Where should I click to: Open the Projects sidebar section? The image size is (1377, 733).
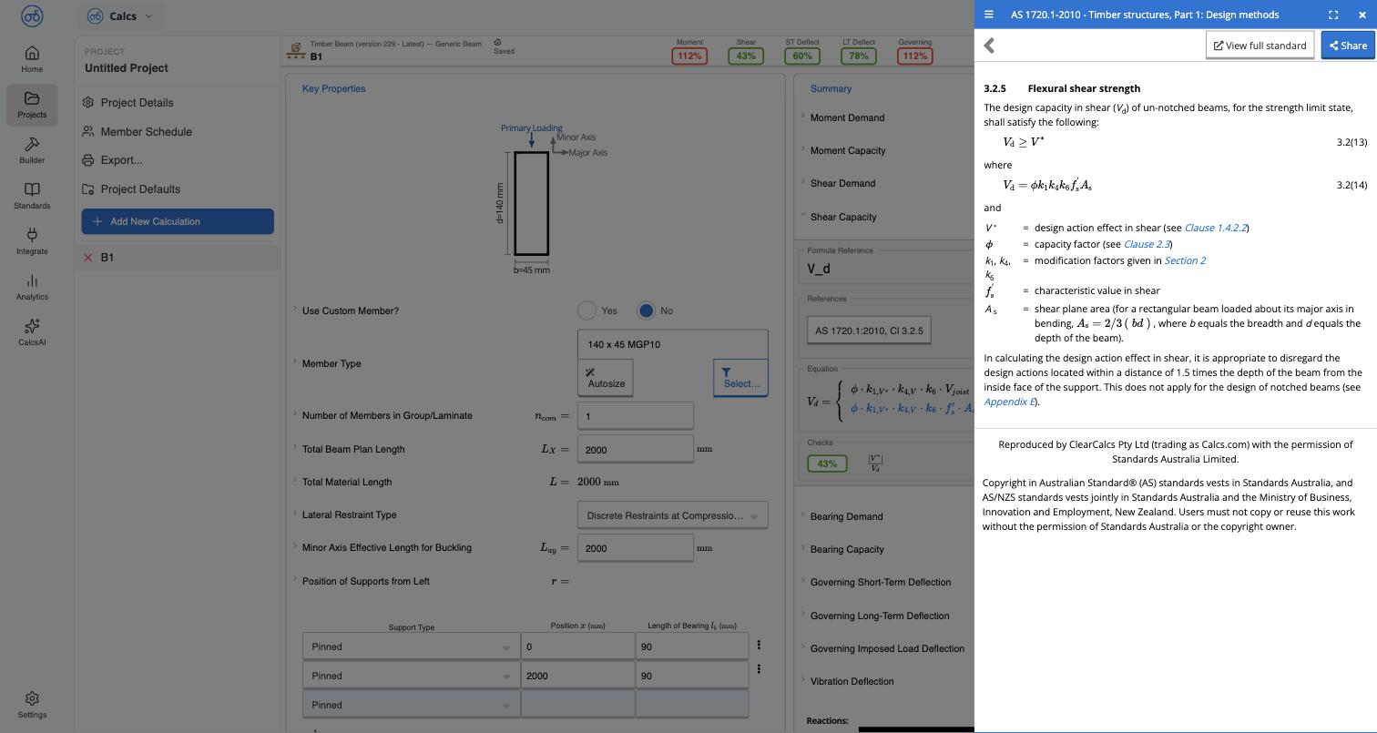32,105
